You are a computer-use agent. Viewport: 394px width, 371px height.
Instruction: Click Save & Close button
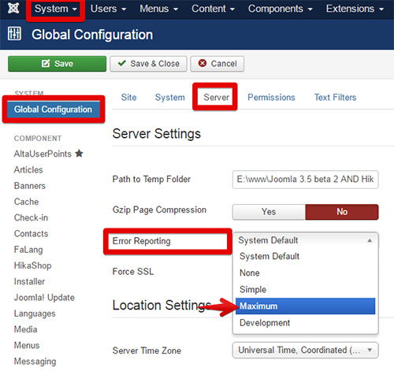tap(148, 64)
